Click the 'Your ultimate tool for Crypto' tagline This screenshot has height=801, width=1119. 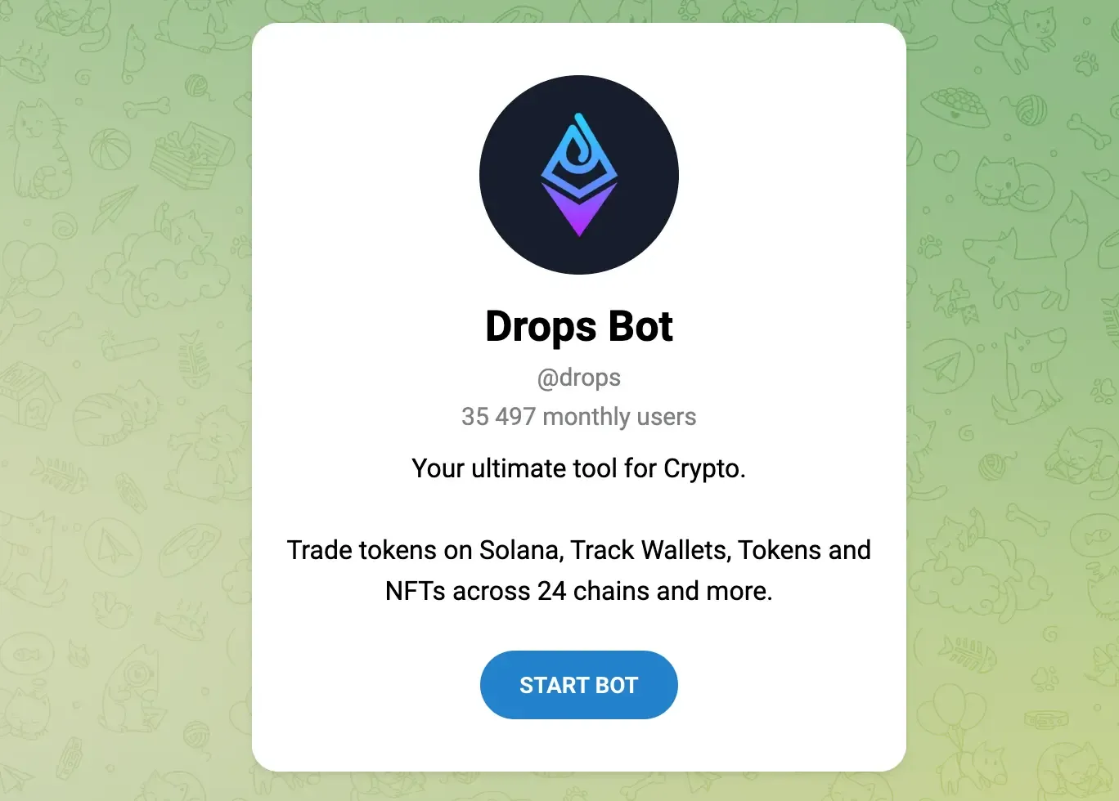click(x=579, y=468)
